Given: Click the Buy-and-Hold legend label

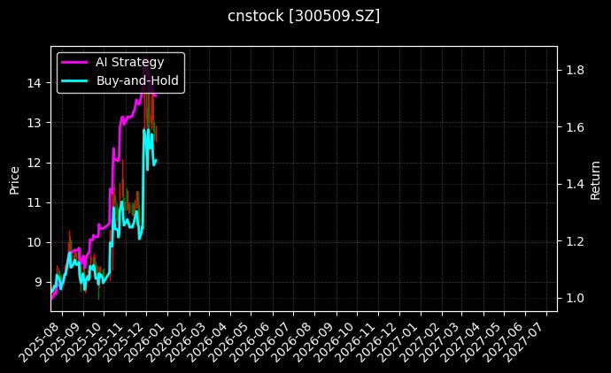Looking at the screenshot, I should coord(137,80).
